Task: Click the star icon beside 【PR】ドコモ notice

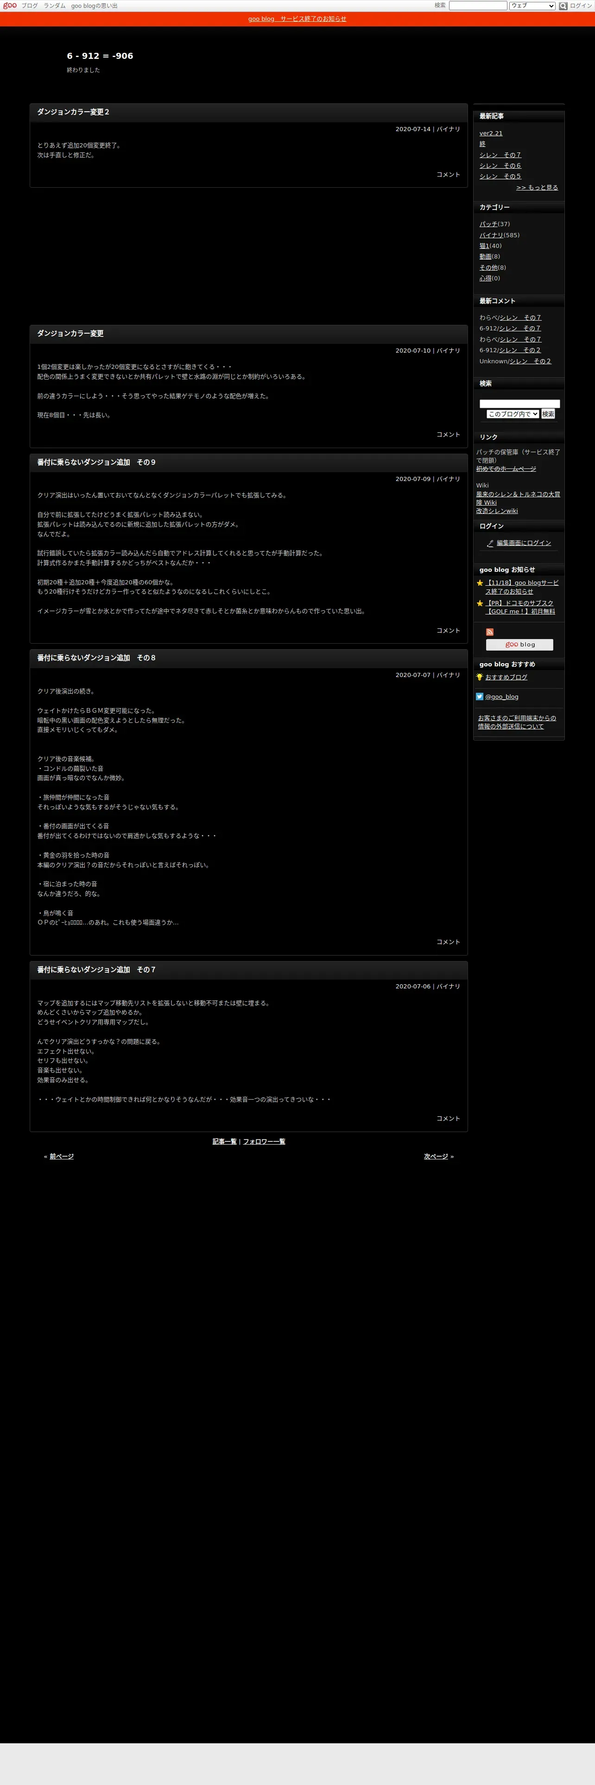Action: coord(479,603)
